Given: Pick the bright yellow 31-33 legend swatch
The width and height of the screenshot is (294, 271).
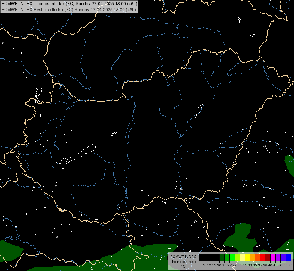Looking at the screenshot, I should [x=247, y=258].
